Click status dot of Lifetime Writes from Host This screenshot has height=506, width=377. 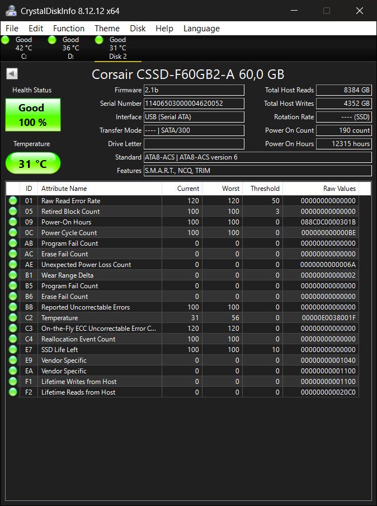[13, 382]
